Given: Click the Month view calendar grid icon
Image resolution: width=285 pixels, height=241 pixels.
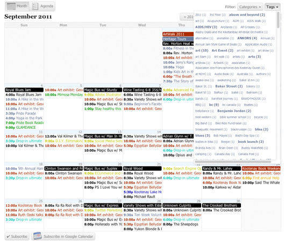Looking at the screenshot, I should (x=11, y=6).
